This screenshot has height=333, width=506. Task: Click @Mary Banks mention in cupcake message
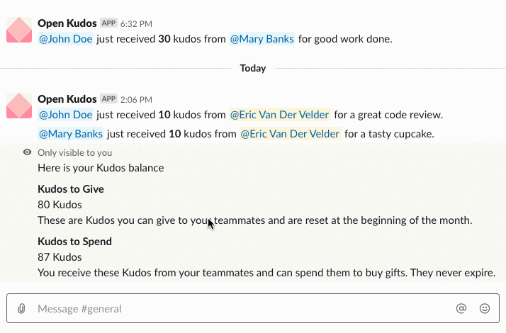pyautogui.click(x=71, y=134)
